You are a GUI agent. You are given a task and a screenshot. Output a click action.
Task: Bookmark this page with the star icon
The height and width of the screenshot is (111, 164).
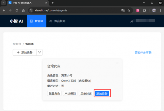click(x=129, y=11)
